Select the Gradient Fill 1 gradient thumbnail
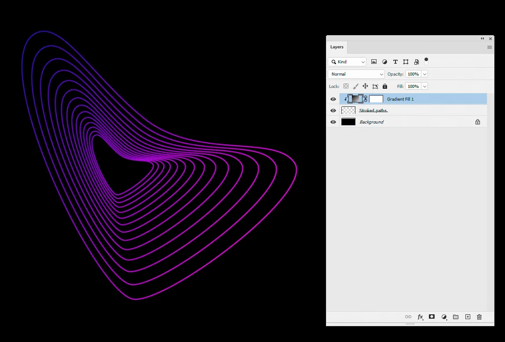The image size is (505, 342). pyautogui.click(x=355, y=99)
